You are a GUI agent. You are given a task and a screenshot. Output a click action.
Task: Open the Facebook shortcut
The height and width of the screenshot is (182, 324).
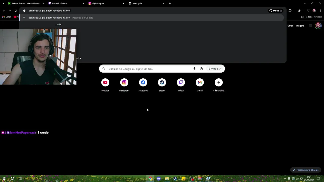143,85
